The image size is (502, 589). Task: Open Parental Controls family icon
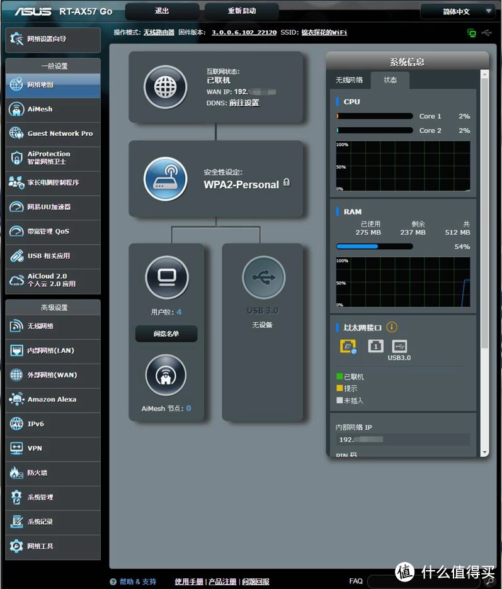(x=16, y=182)
